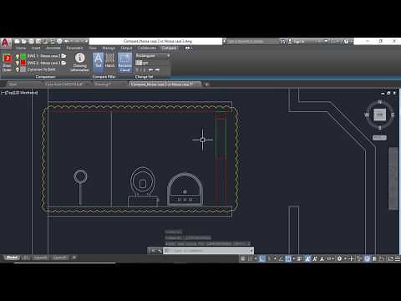Open the Collaborate ribbon tab

click(147, 48)
